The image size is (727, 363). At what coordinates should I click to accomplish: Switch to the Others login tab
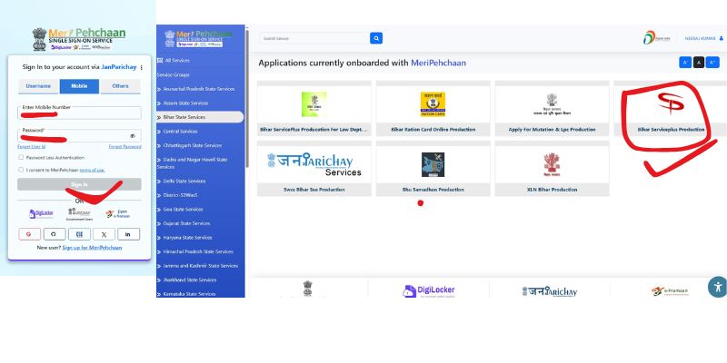tap(120, 86)
